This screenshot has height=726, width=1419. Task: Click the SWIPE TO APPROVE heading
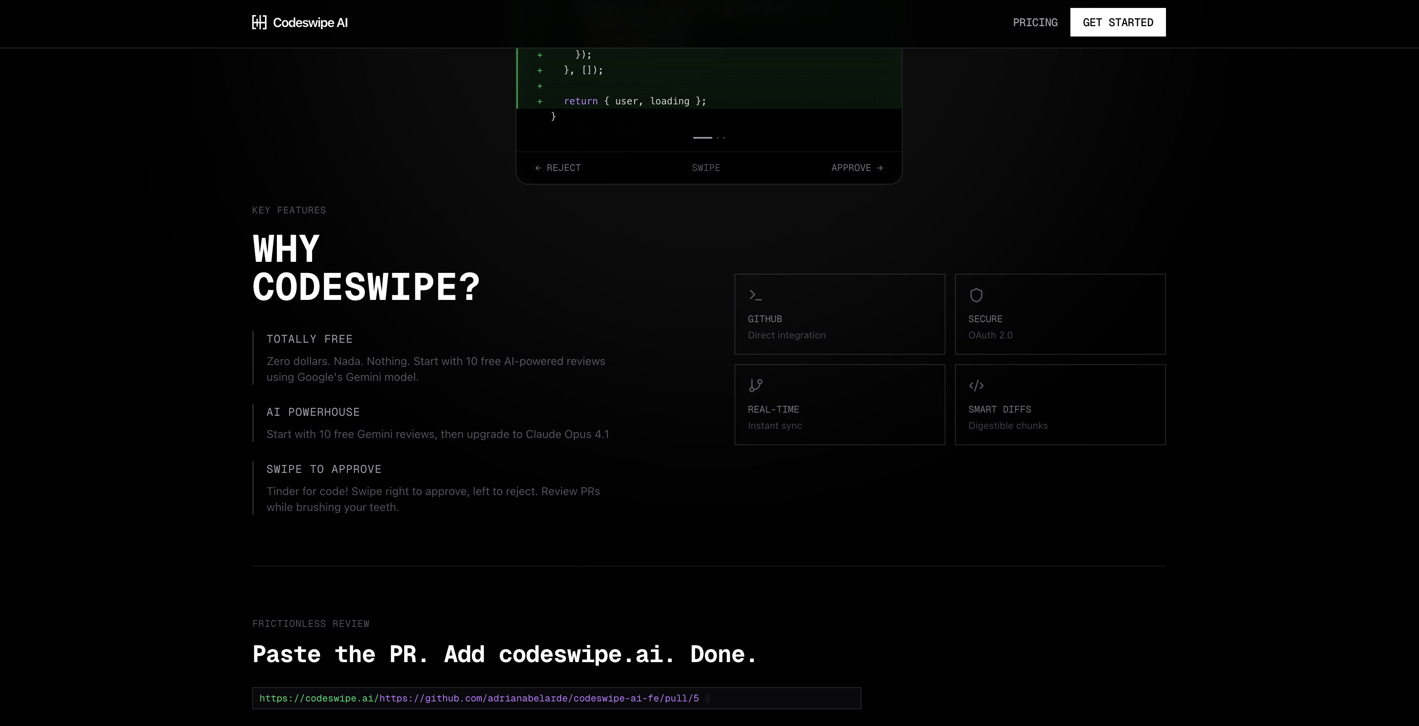point(324,469)
